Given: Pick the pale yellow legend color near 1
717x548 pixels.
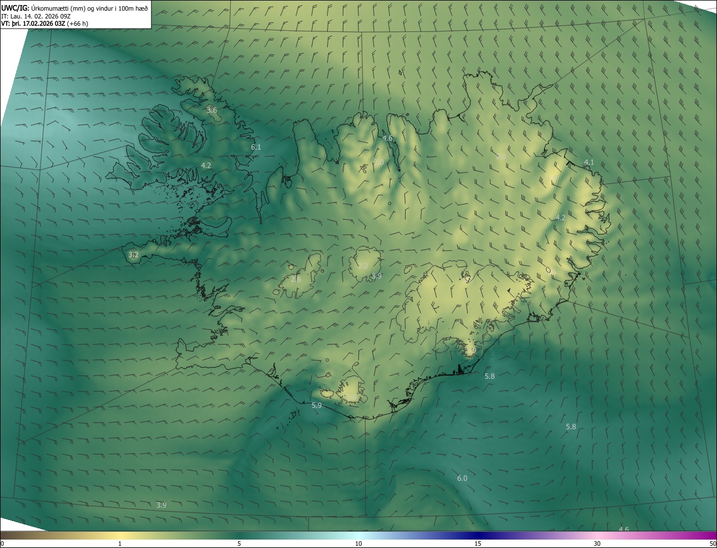Looking at the screenshot, I should click(x=120, y=535).
